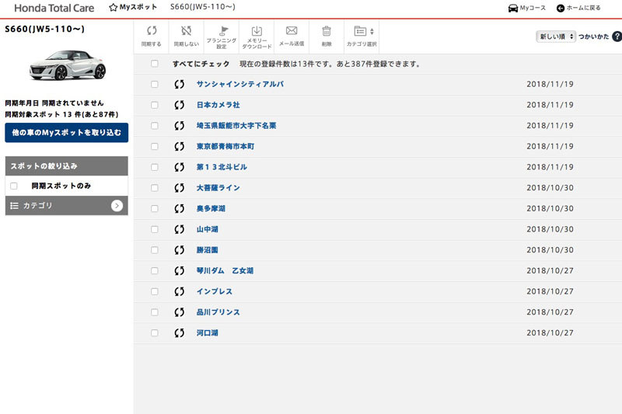
Task: Open the 日本カメラ社 spot link
Action: pyautogui.click(x=218, y=105)
